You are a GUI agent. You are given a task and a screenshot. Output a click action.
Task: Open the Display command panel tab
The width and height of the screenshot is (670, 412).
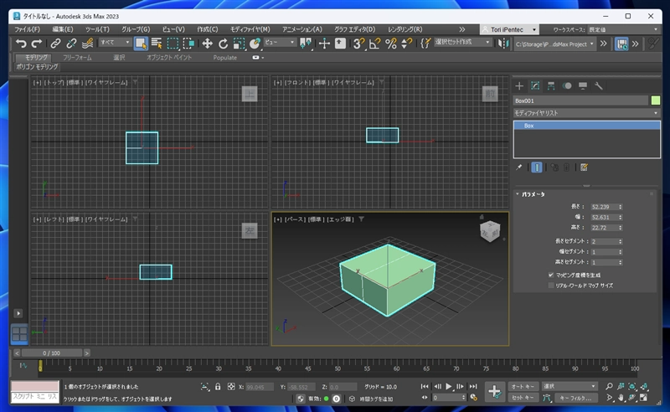(x=582, y=86)
